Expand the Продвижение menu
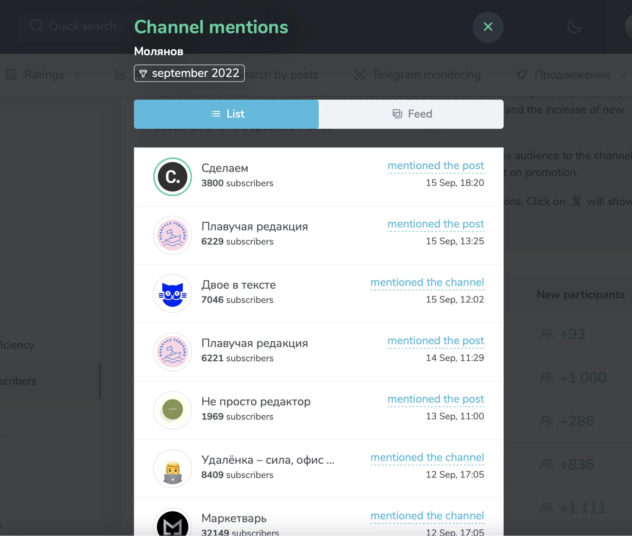Image resolution: width=632 pixels, height=536 pixels. tap(572, 75)
